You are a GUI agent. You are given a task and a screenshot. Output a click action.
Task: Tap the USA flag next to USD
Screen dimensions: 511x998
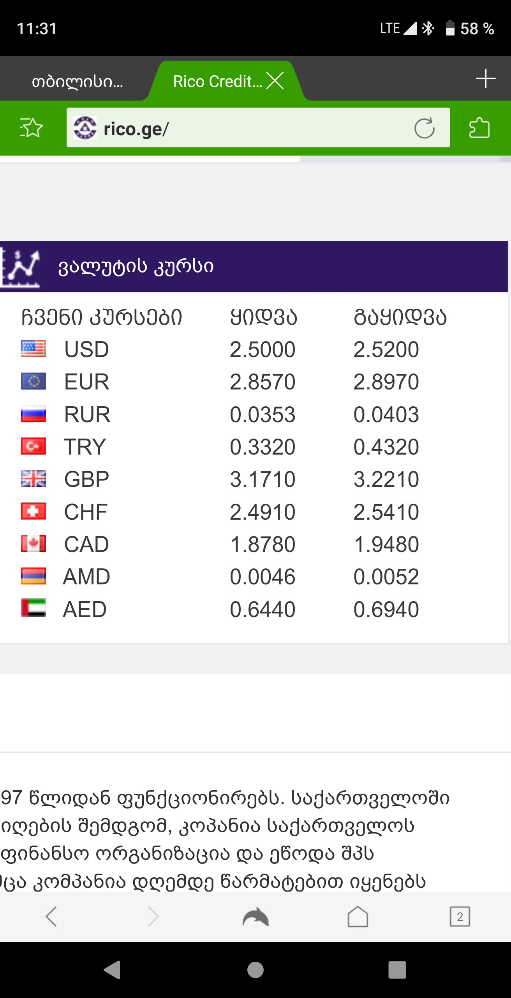point(33,349)
